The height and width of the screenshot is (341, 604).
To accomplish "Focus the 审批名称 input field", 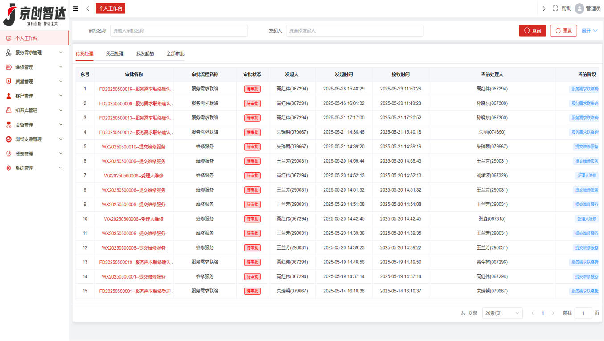I will click(179, 31).
